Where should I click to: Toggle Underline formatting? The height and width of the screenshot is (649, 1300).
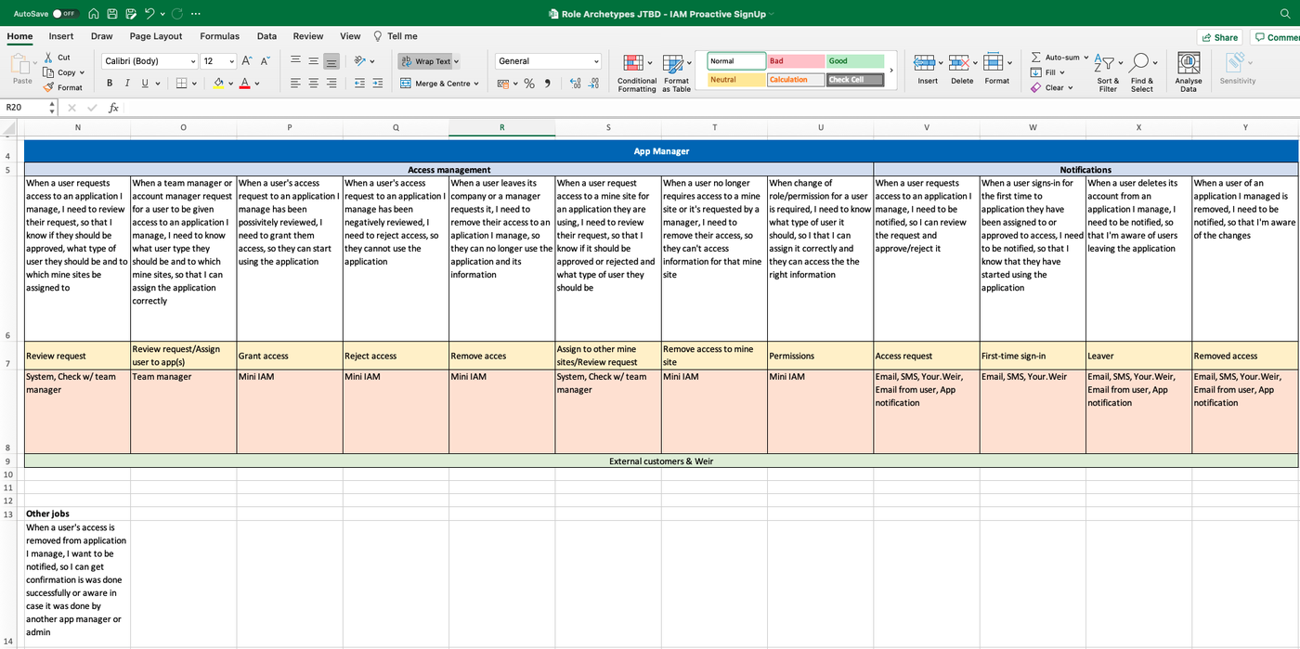(145, 83)
